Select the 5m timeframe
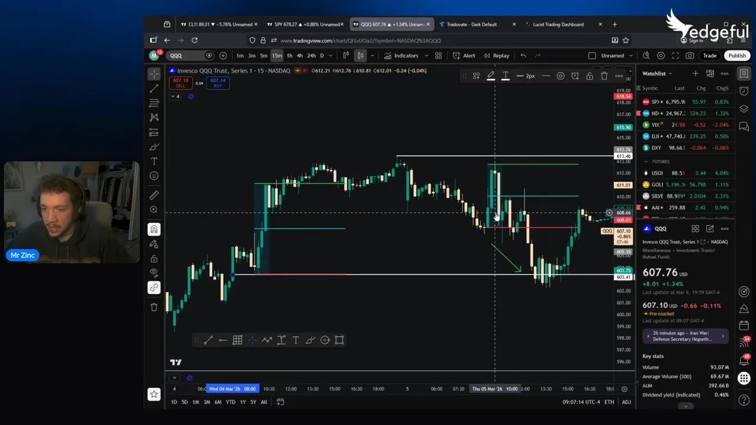 point(263,55)
